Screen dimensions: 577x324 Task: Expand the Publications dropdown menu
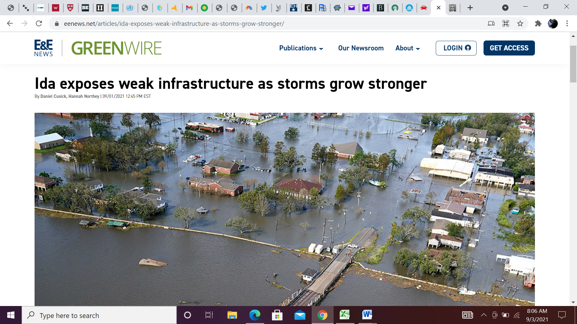301,48
